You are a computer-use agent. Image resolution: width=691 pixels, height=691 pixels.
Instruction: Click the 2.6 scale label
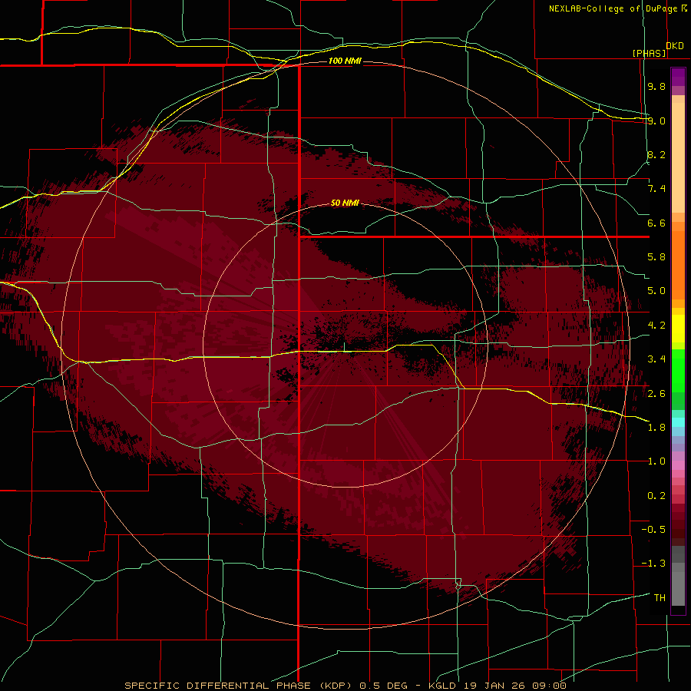pyautogui.click(x=656, y=393)
